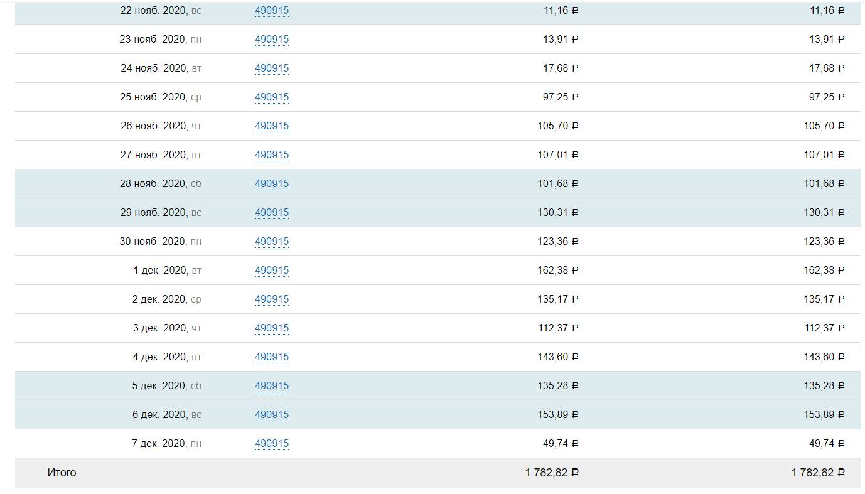The width and height of the screenshot is (865, 494).
Task: Open the 490915 link for 28 нояб. 2020
Action: [x=272, y=184]
